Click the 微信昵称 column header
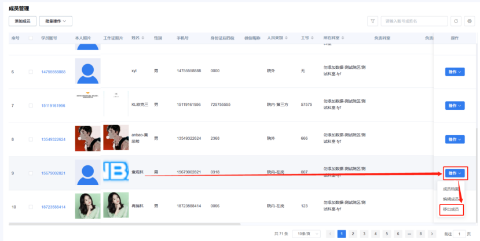 point(252,38)
